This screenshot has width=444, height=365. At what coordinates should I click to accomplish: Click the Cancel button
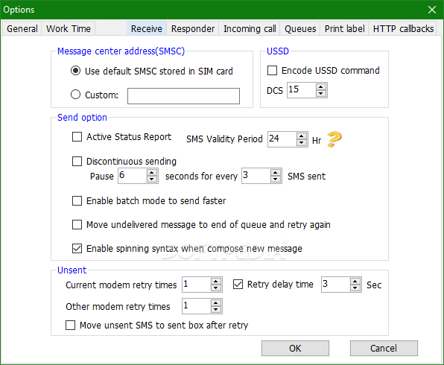pos(384,348)
